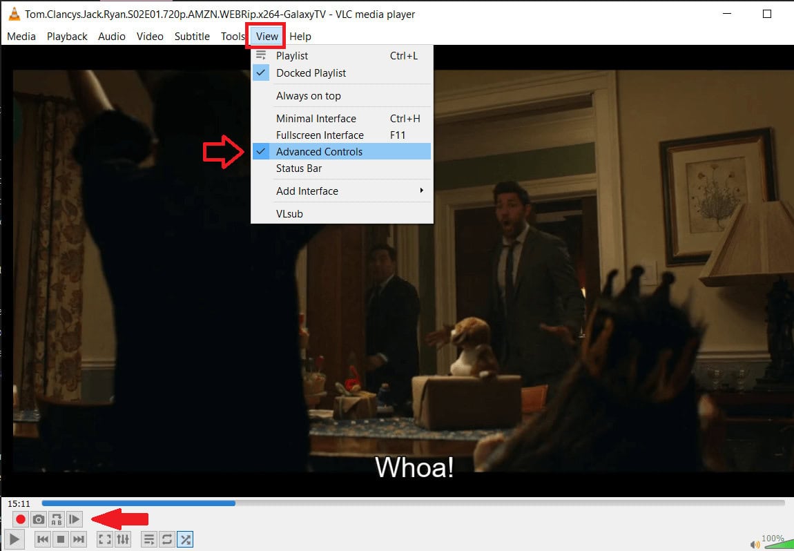The height and width of the screenshot is (551, 794).
Task: Disable Advanced Controls
Action: [x=319, y=151]
